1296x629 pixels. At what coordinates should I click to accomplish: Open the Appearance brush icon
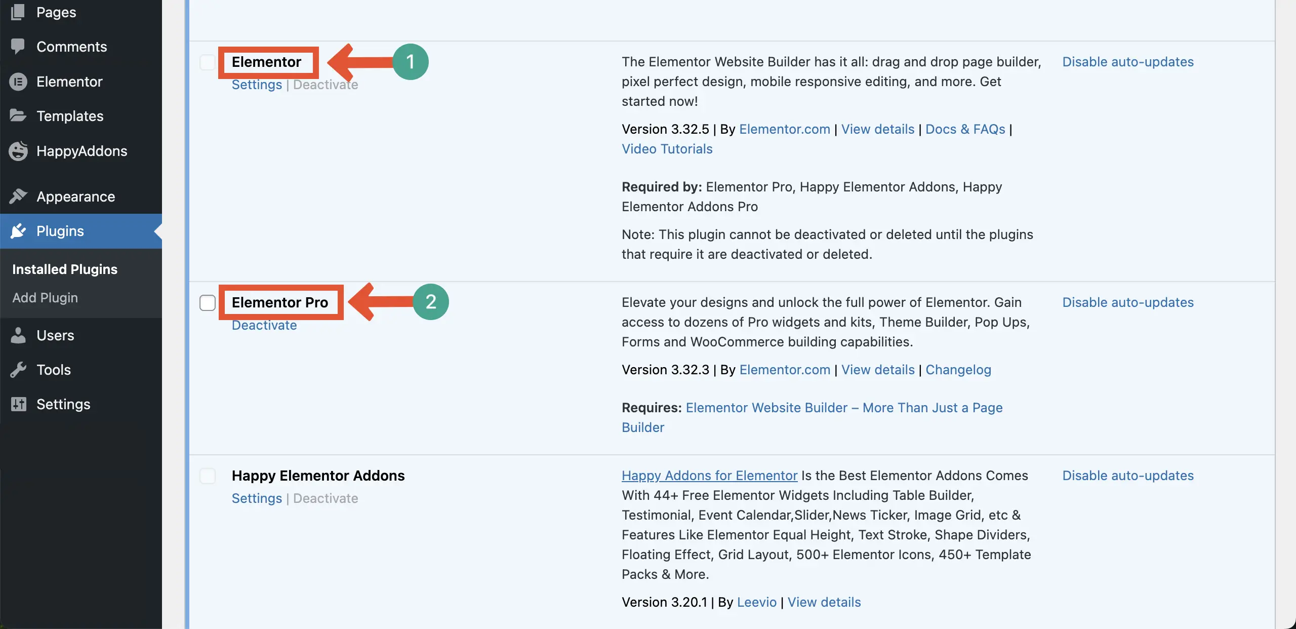(x=18, y=196)
